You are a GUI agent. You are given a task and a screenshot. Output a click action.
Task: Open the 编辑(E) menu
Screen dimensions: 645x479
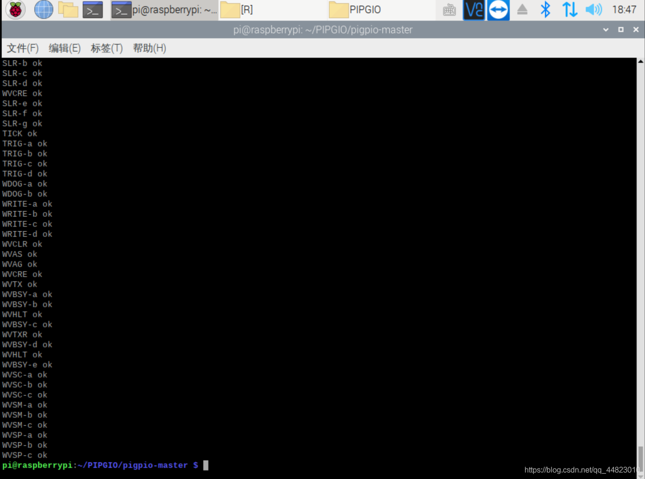64,48
